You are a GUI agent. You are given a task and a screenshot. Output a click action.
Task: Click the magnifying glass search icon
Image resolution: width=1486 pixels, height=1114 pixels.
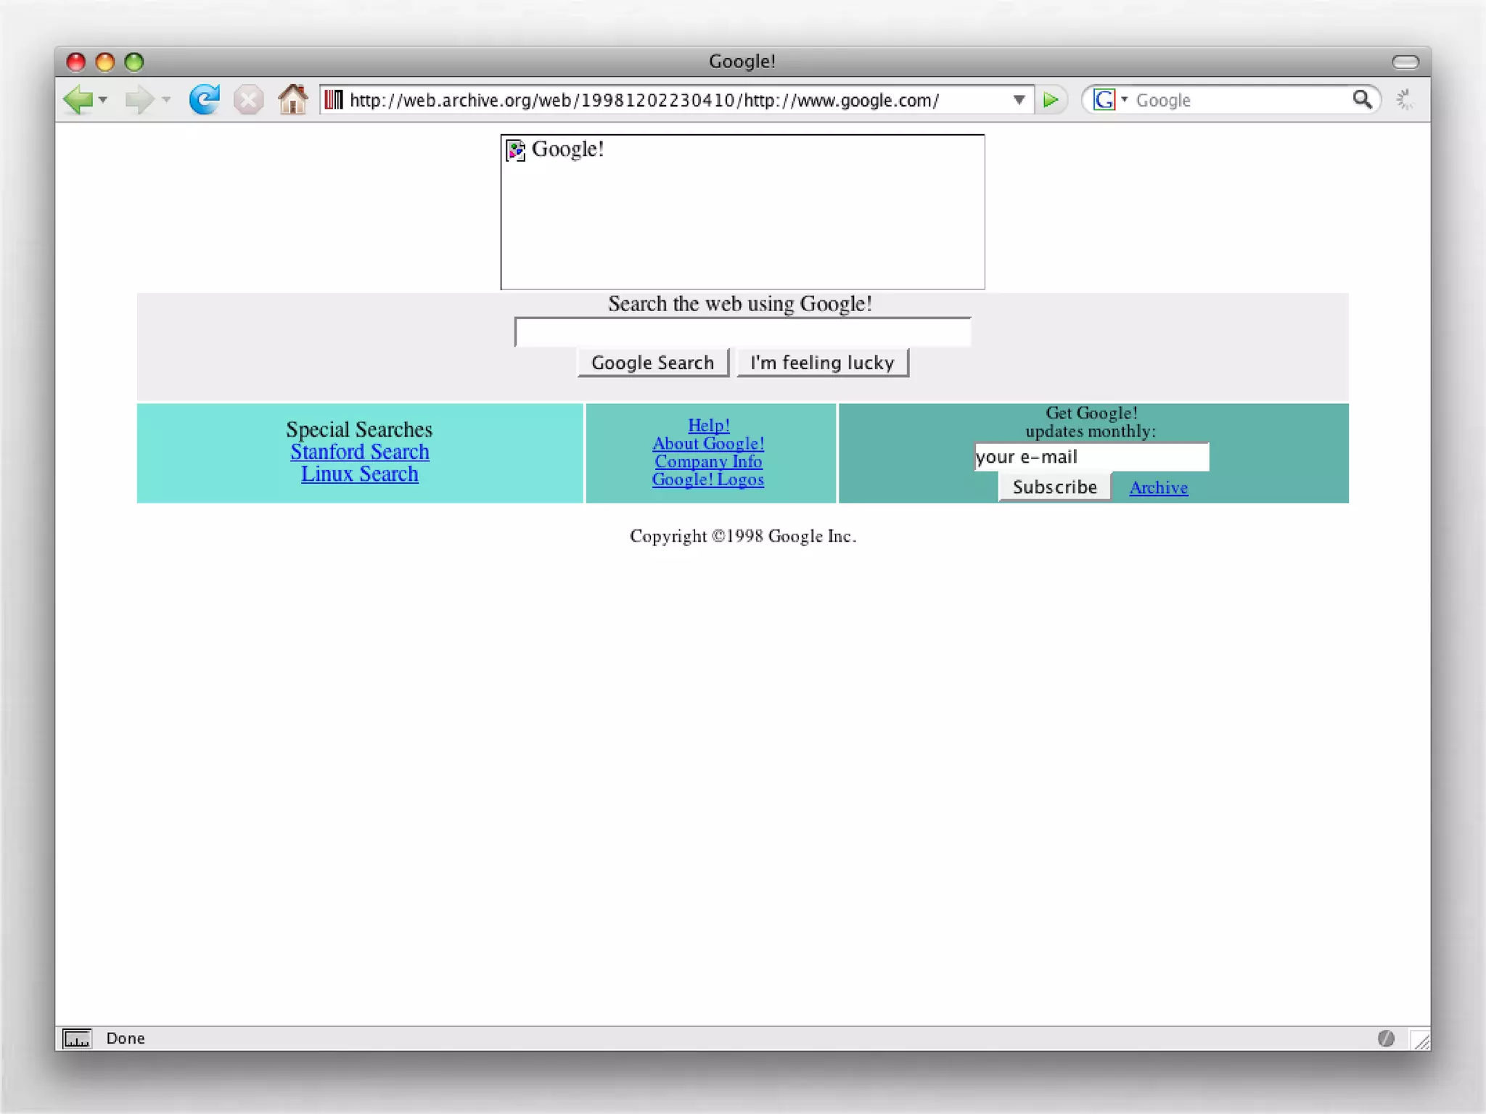pos(1361,99)
